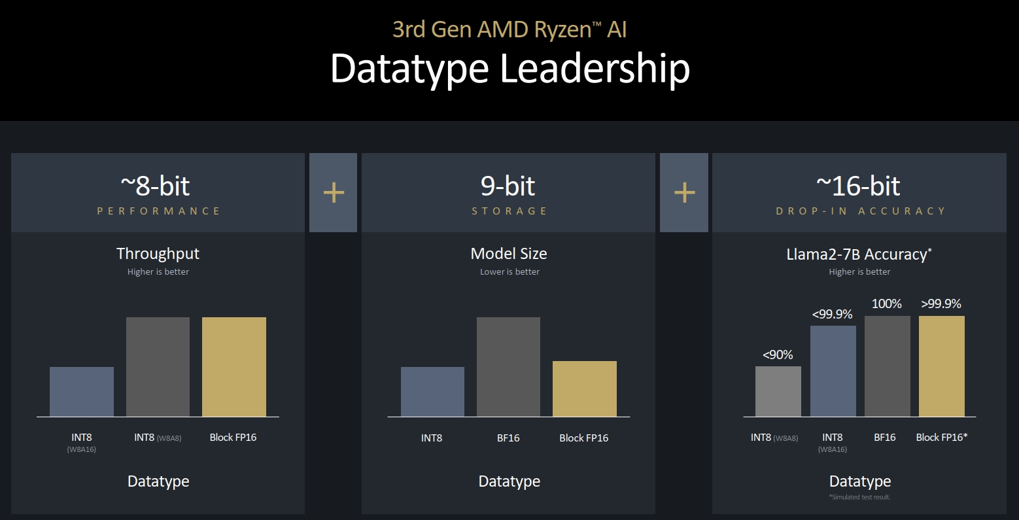Click 'Block FP16*' axis label in Accuracy chart

tap(942, 438)
